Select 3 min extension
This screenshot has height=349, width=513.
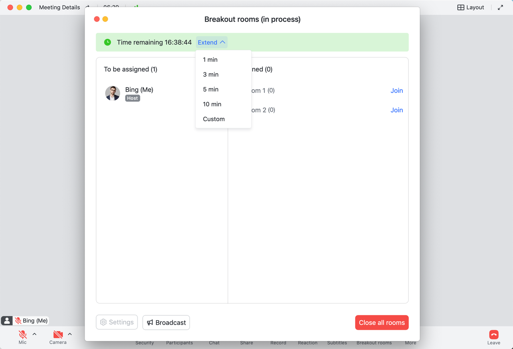click(x=211, y=74)
